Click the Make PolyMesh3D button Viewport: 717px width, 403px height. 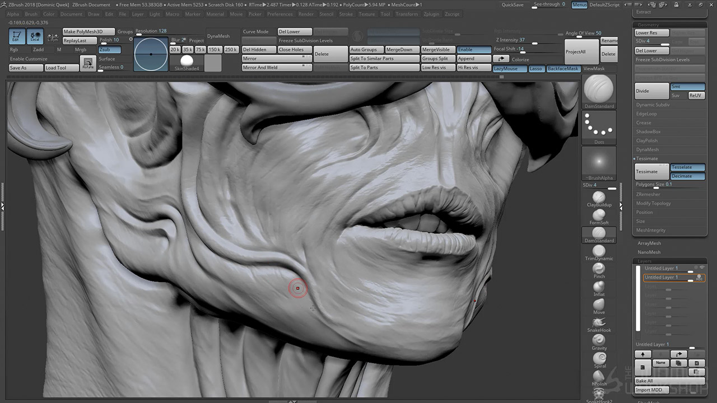tap(89, 32)
